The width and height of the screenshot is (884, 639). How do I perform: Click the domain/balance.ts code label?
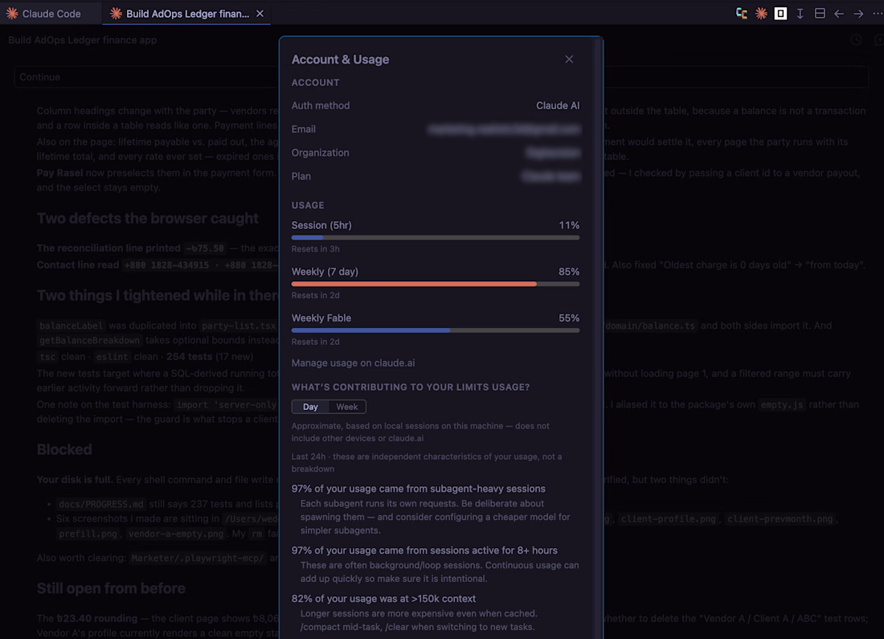650,326
